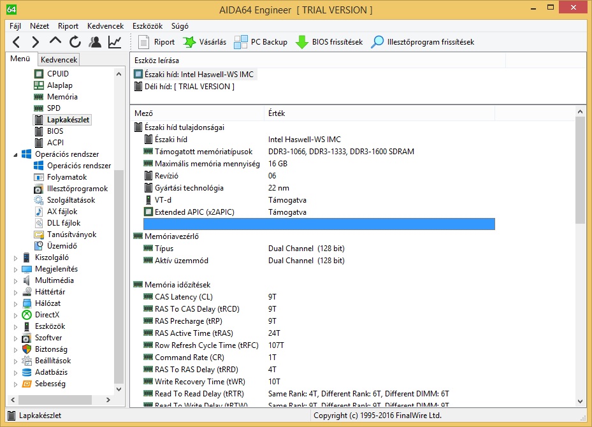The image size is (592, 427).
Task: Click the user profile toolbar icon
Action: click(x=95, y=42)
